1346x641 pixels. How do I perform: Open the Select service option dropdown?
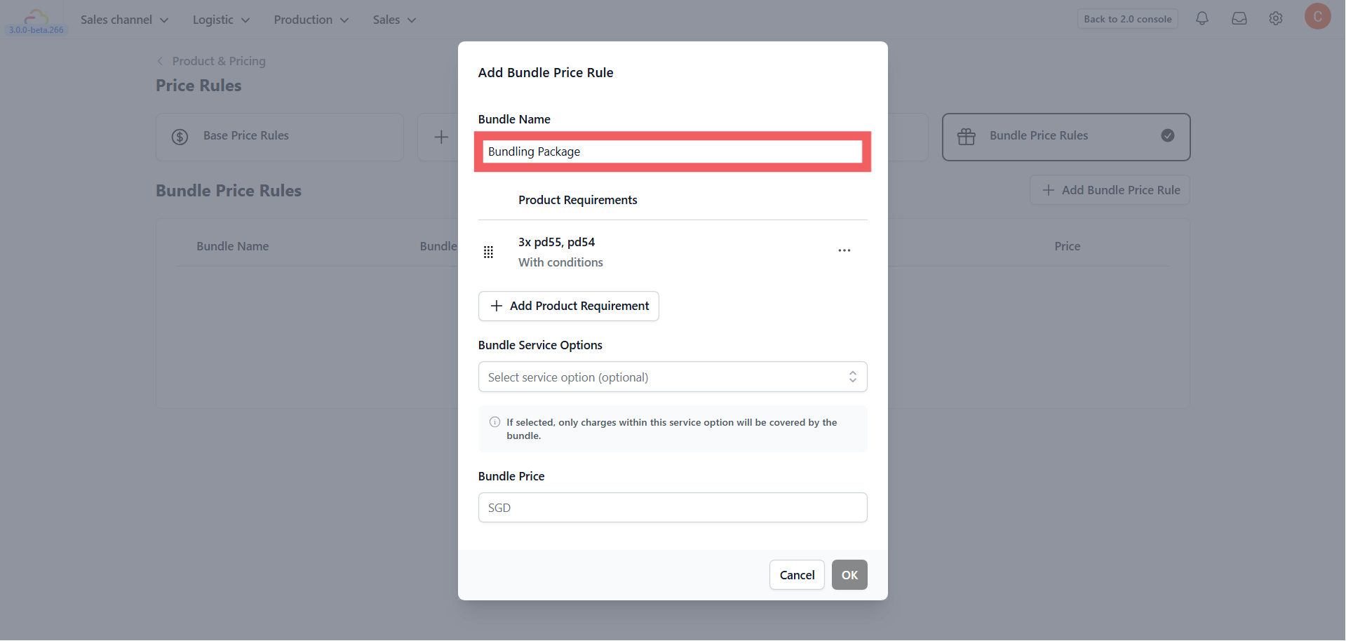[673, 377]
